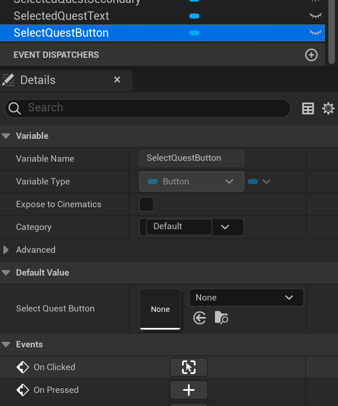Image resolution: width=338 pixels, height=406 pixels.
Task: Toggle visibility eye for SelectQuestButton
Action: click(315, 33)
